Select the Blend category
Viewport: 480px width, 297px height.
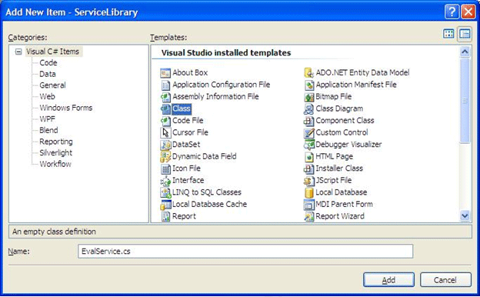click(x=48, y=130)
